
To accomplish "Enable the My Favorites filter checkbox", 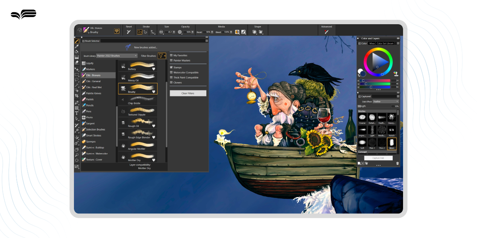I will coord(171,56).
